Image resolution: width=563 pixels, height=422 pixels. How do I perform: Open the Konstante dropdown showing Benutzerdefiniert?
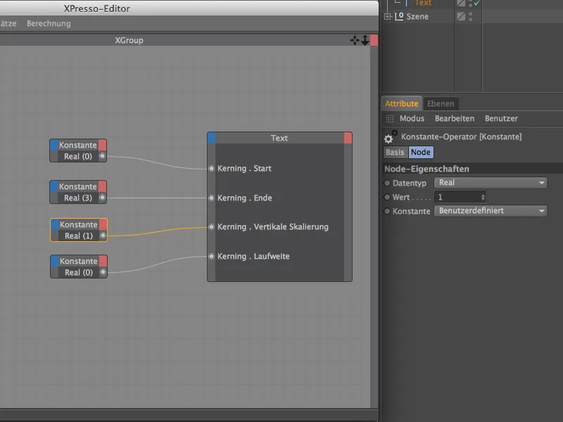point(491,210)
